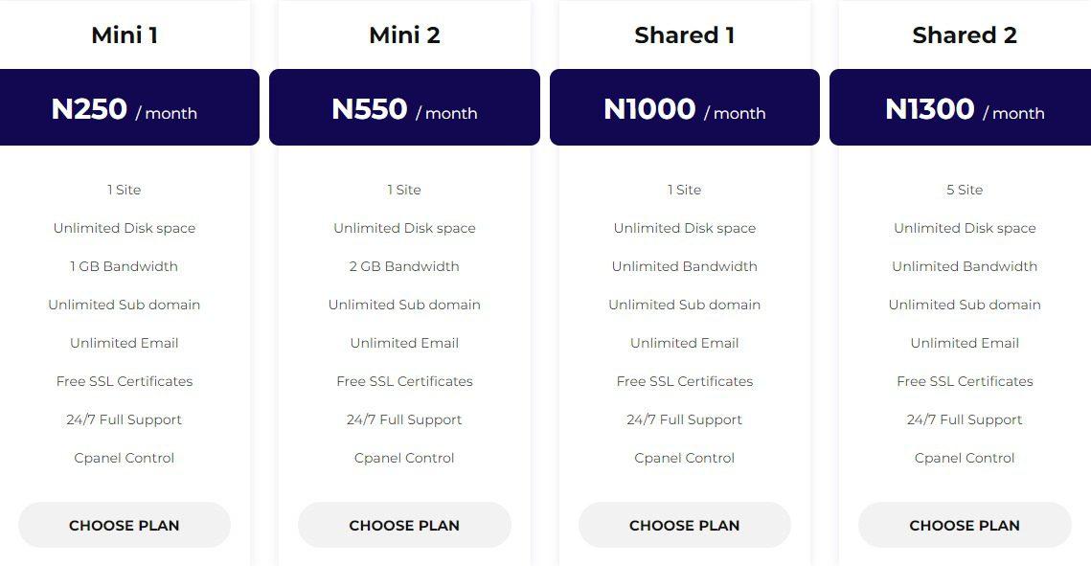This screenshot has height=566, width=1091.
Task: Select the N1000 / month price banner
Action: pos(685,107)
